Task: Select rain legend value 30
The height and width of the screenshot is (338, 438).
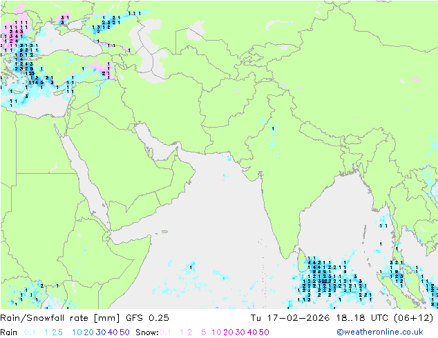Action: coord(101,332)
